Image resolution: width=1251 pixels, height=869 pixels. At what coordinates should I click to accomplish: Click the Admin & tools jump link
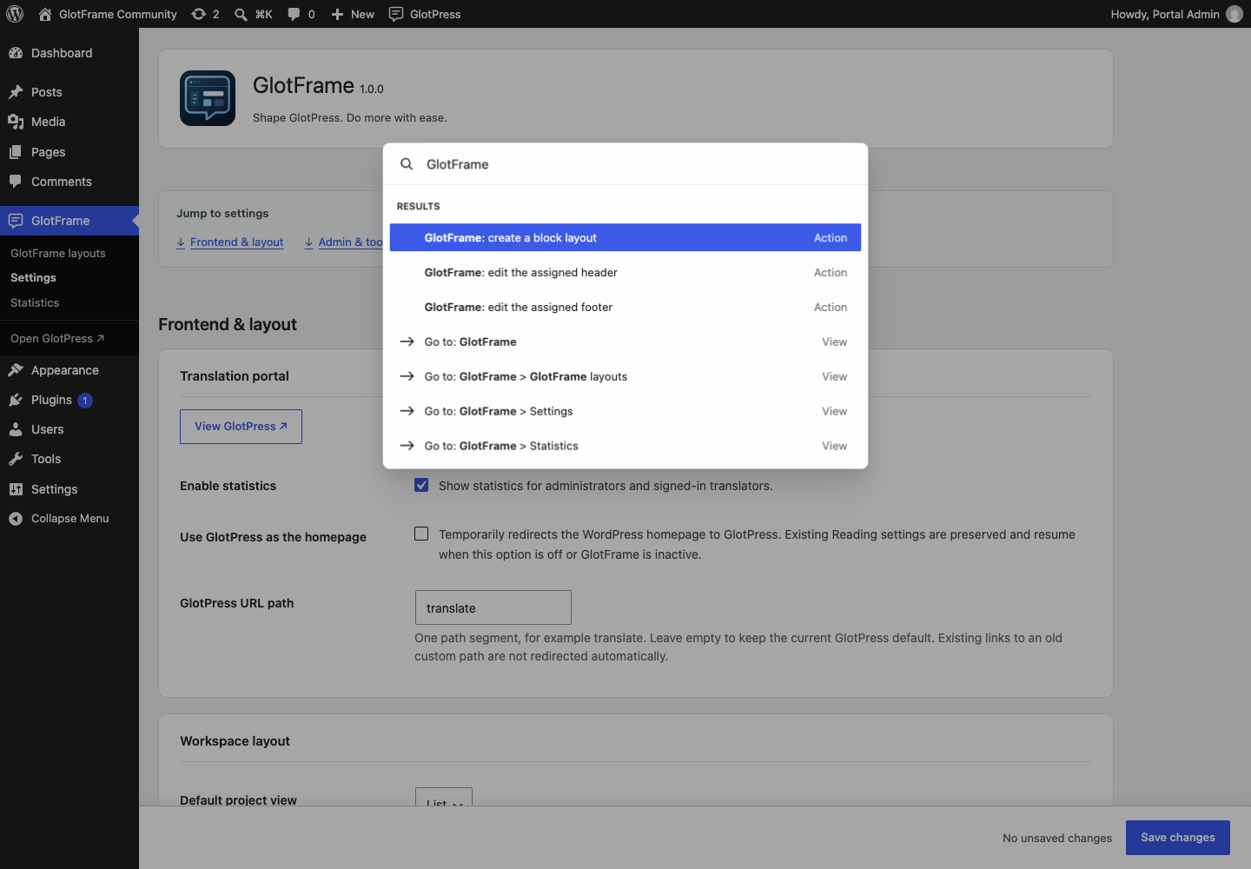[344, 242]
